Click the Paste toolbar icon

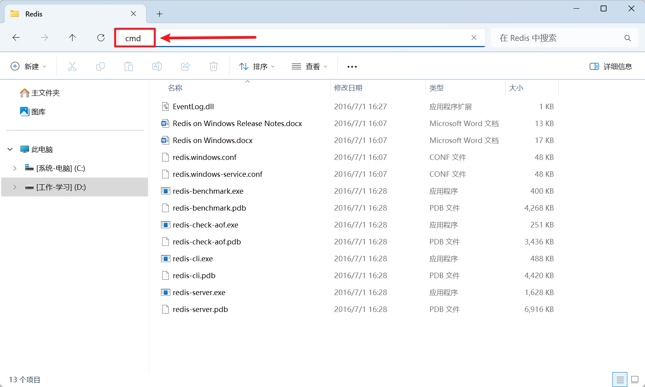[x=129, y=66]
